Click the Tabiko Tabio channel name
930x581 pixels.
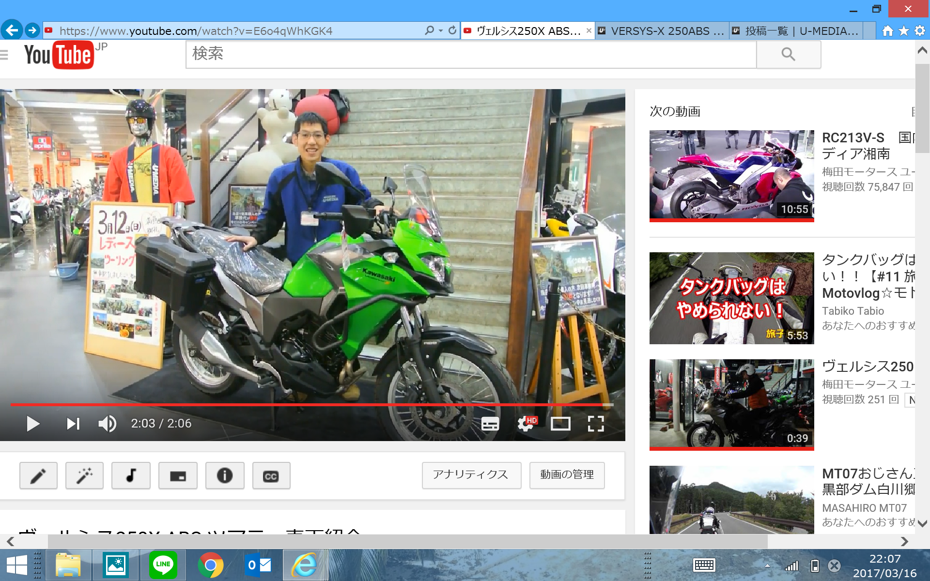(852, 311)
